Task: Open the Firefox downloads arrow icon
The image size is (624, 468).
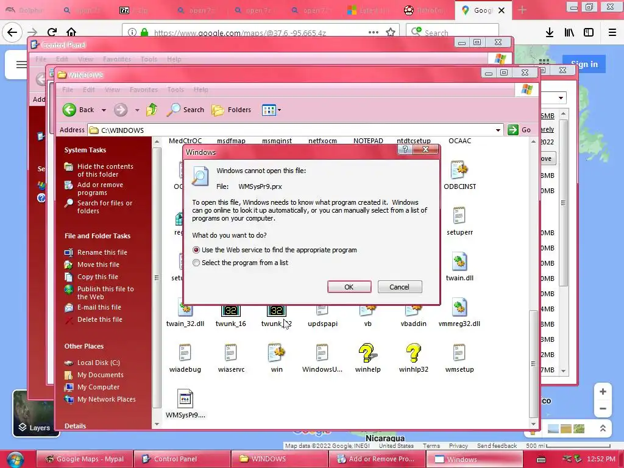Action: (x=550, y=32)
